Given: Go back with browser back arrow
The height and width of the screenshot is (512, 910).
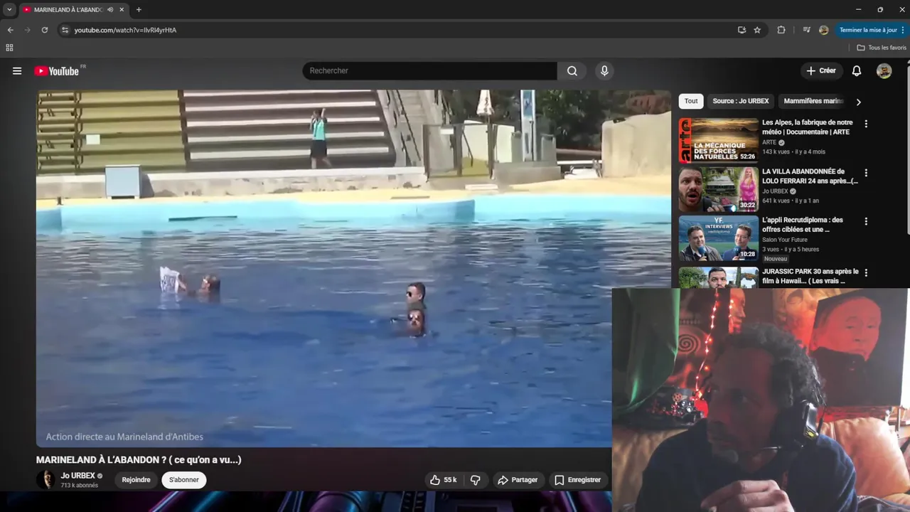Looking at the screenshot, I should (x=10, y=30).
